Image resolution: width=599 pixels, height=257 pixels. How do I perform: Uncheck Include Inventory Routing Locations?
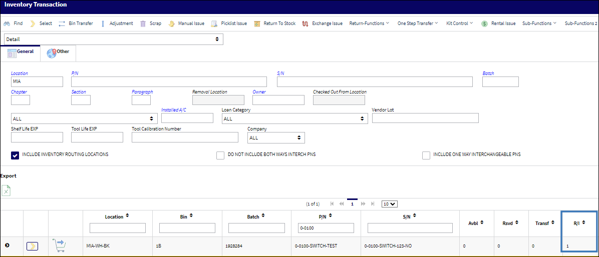(x=16, y=155)
